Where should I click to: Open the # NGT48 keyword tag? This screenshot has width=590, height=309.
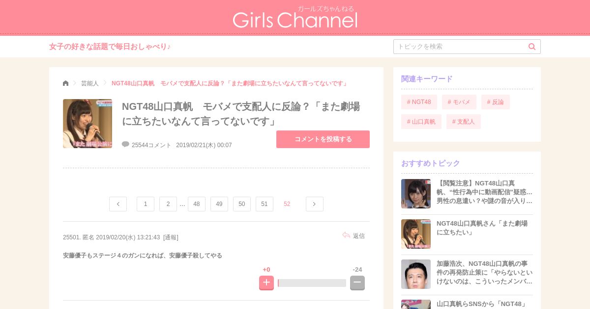[x=419, y=102]
